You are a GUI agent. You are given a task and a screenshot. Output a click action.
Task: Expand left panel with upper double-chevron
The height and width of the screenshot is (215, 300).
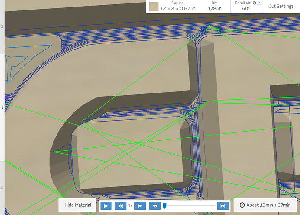point(2,26)
